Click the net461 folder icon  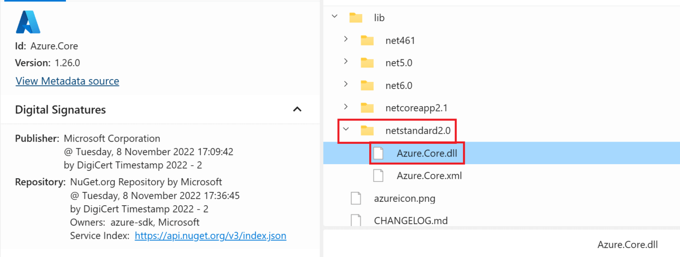coord(367,40)
